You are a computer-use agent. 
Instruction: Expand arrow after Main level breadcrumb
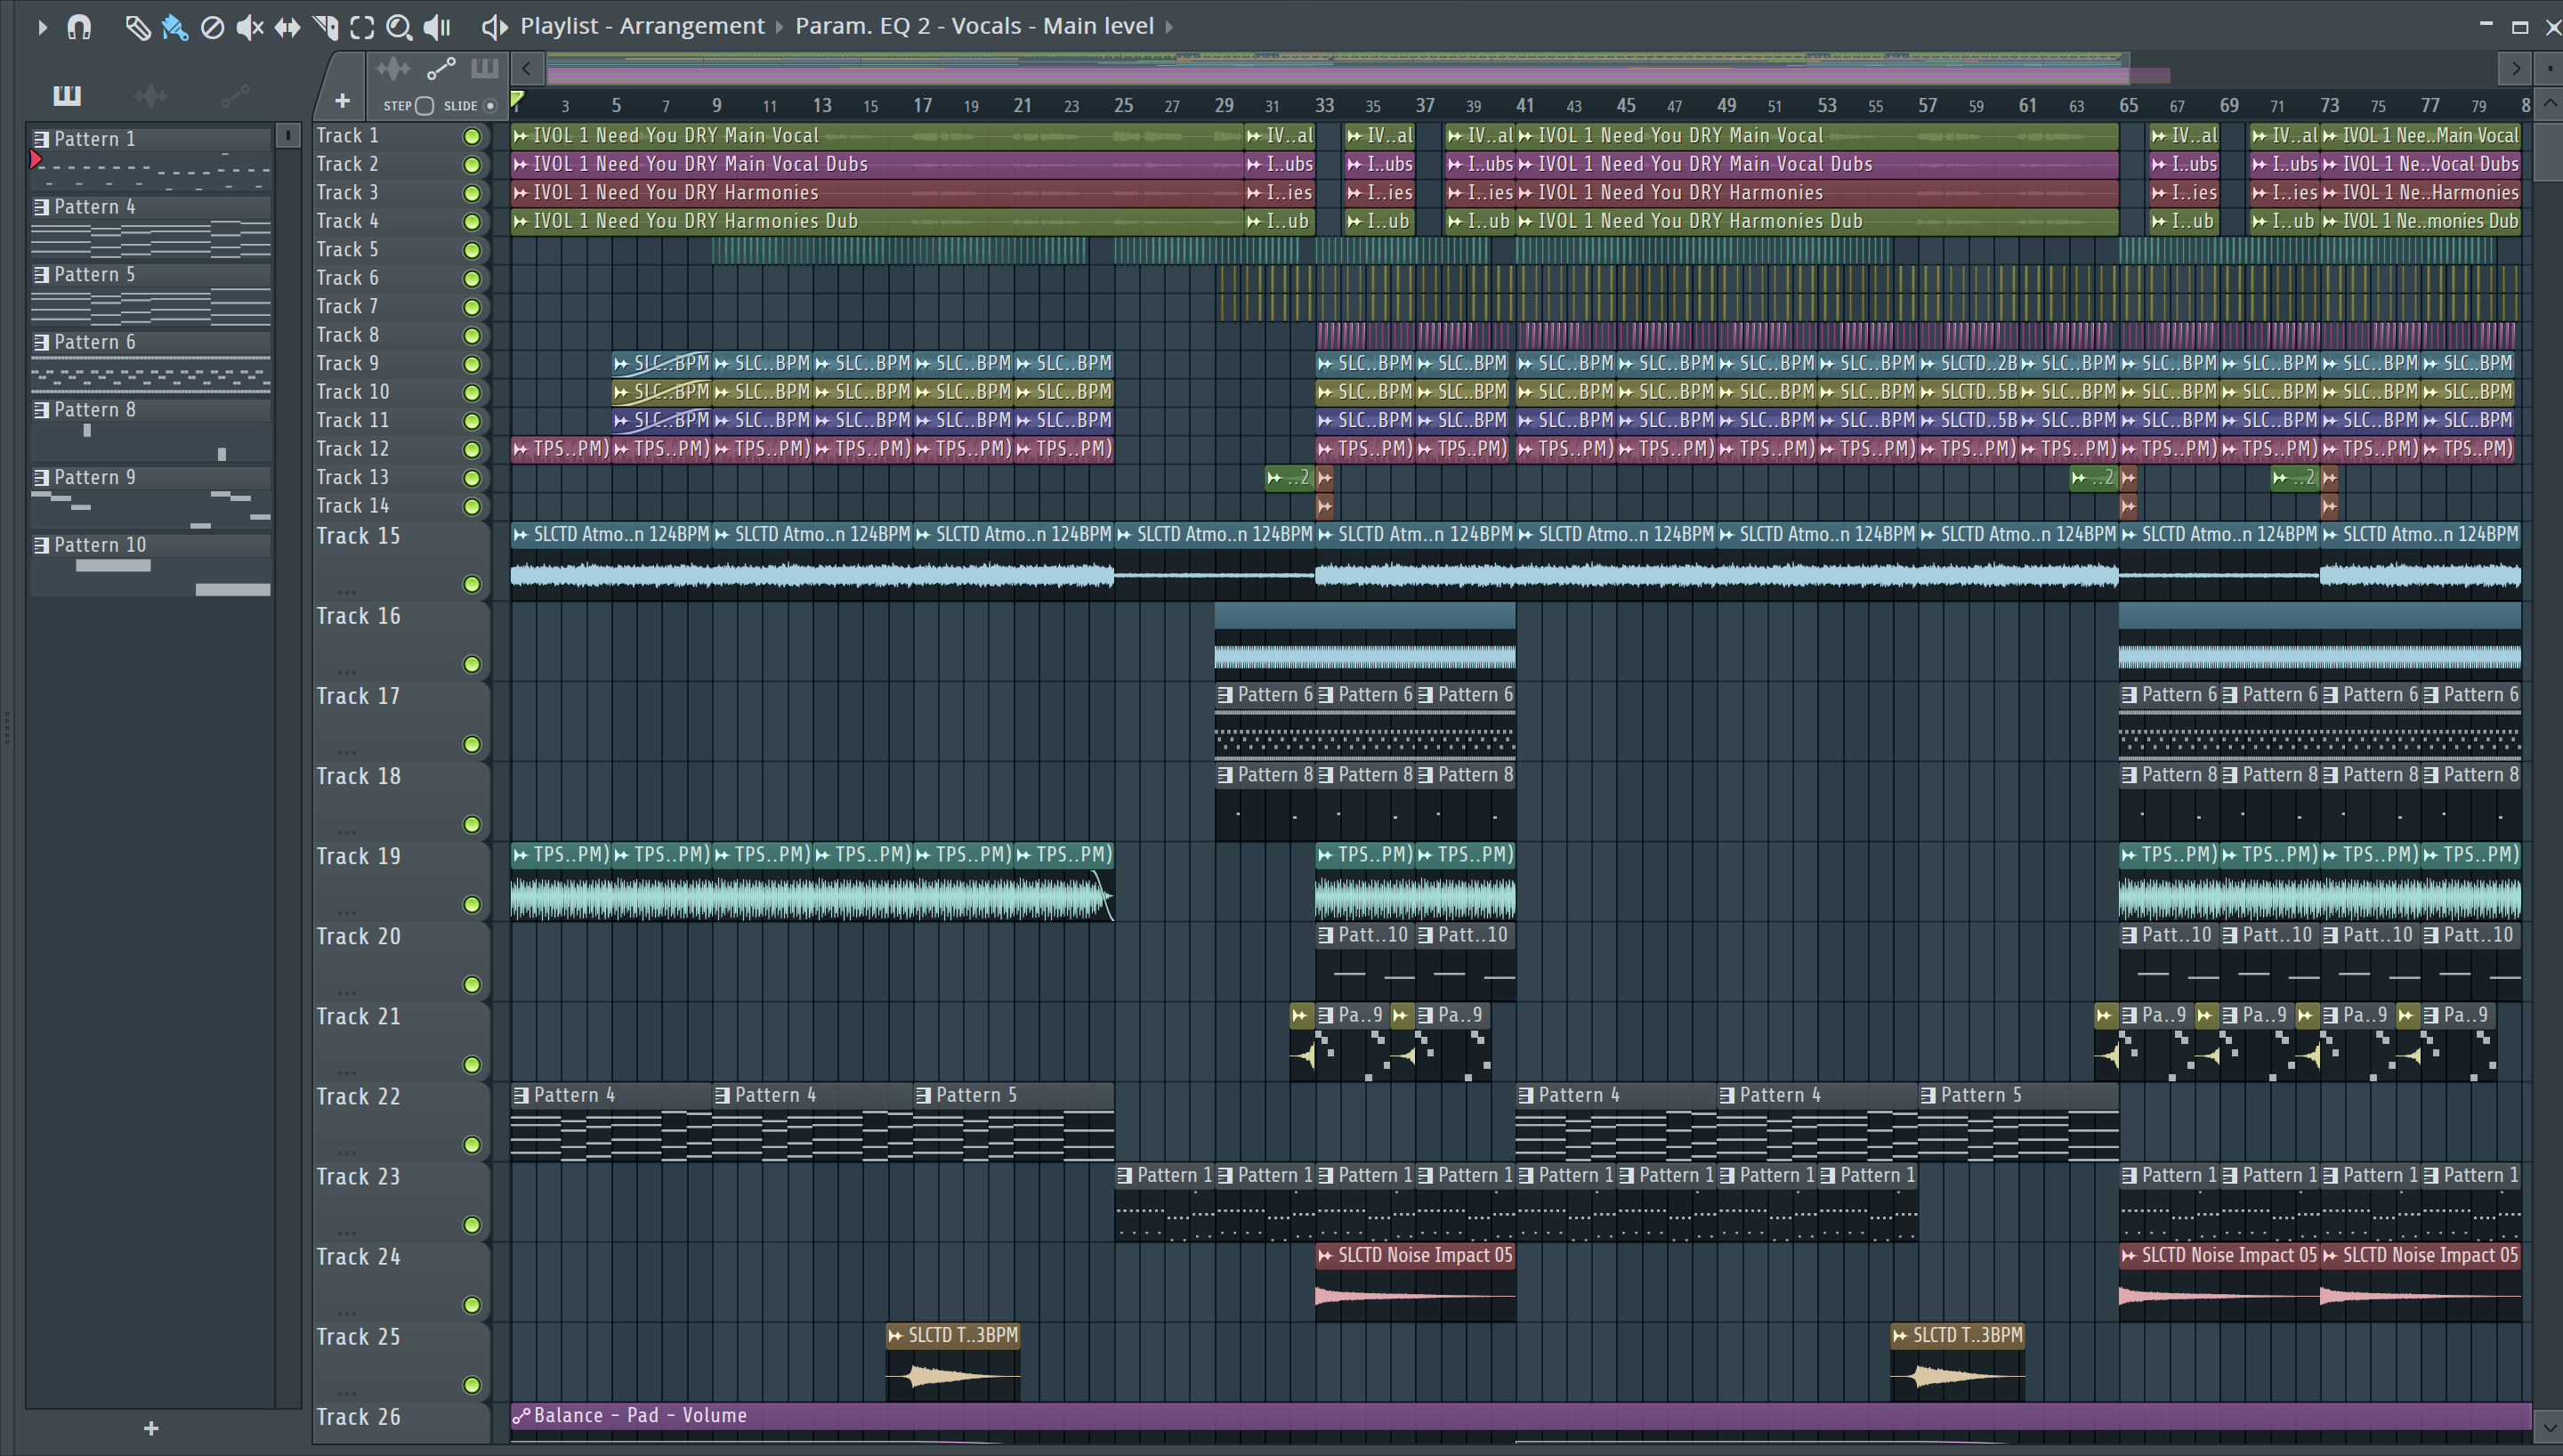[x=1168, y=27]
